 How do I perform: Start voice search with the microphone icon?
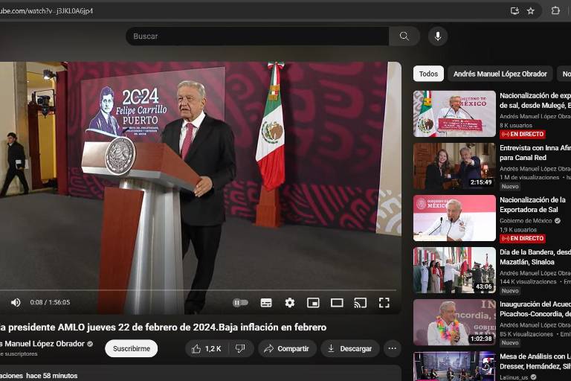click(438, 36)
